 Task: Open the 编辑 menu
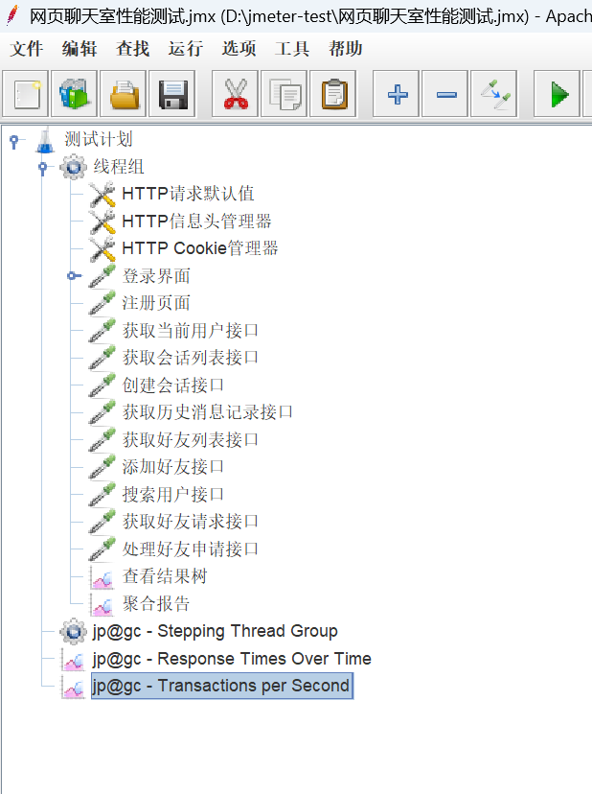point(80,49)
